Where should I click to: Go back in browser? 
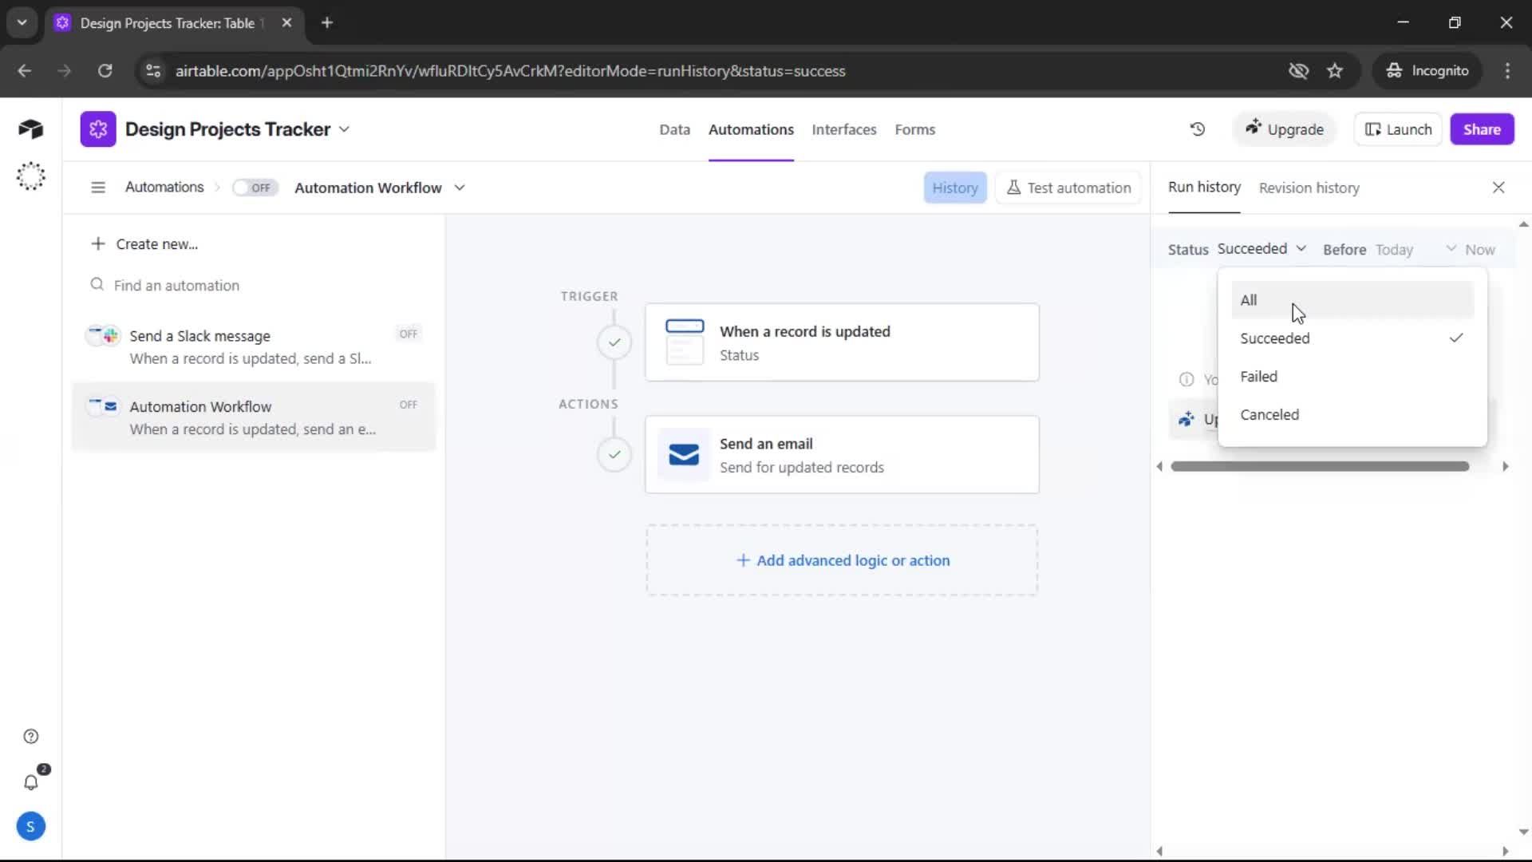click(24, 71)
